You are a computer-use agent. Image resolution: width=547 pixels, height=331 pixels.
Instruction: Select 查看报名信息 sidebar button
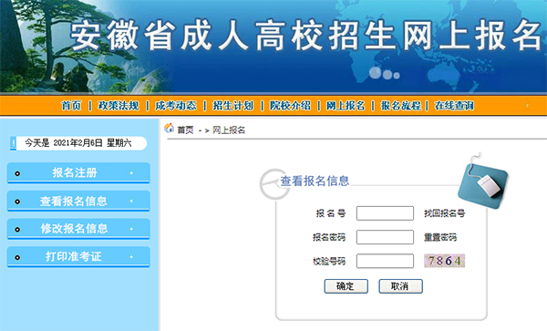click(78, 201)
